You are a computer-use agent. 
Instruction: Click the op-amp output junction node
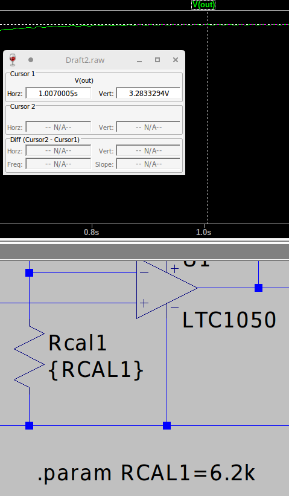click(258, 288)
